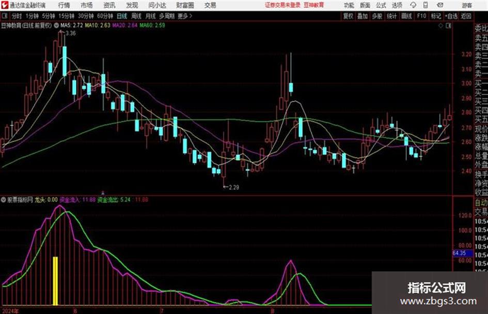Click the MA60: 2.59 label
Viewport: 488px width, 314px height.
pyautogui.click(x=152, y=25)
